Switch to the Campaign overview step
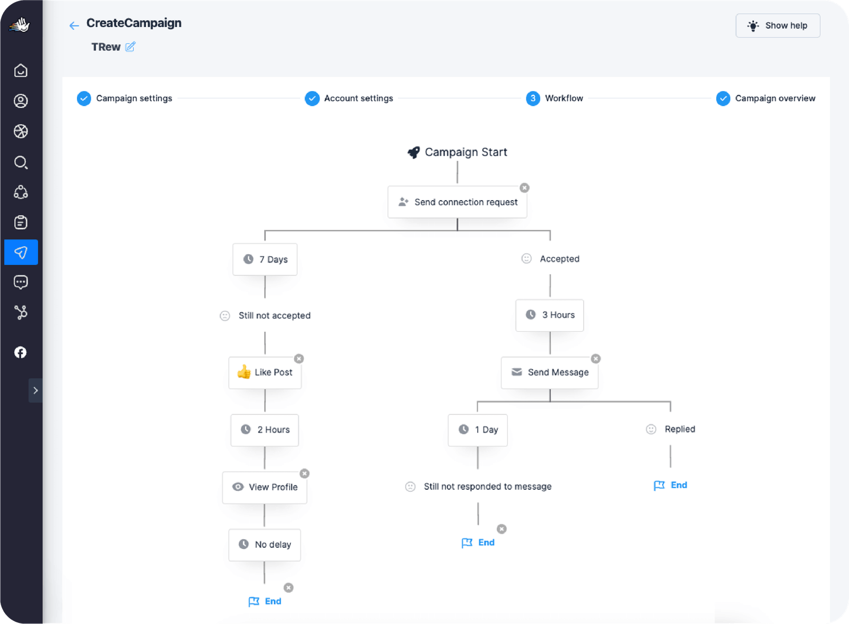The image size is (849, 624). pos(775,98)
